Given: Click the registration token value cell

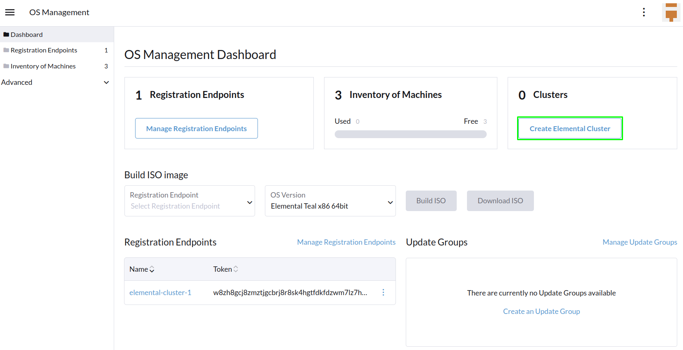Looking at the screenshot, I should 290,293.
